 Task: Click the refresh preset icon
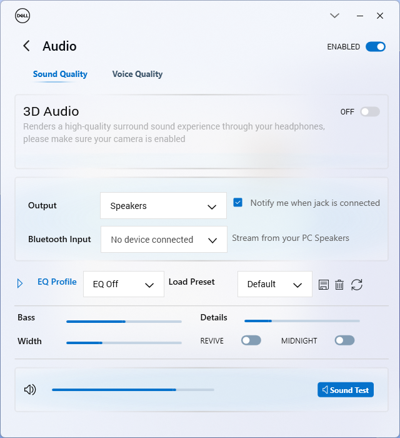(357, 285)
